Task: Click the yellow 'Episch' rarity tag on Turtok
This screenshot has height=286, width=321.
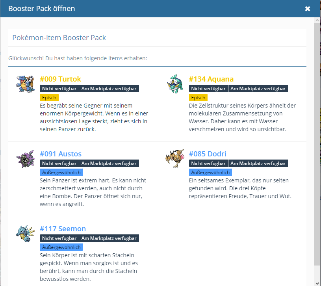Action: [49, 98]
